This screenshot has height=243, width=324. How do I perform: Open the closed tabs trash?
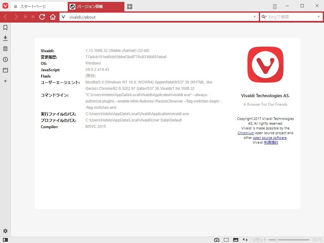(274, 6)
